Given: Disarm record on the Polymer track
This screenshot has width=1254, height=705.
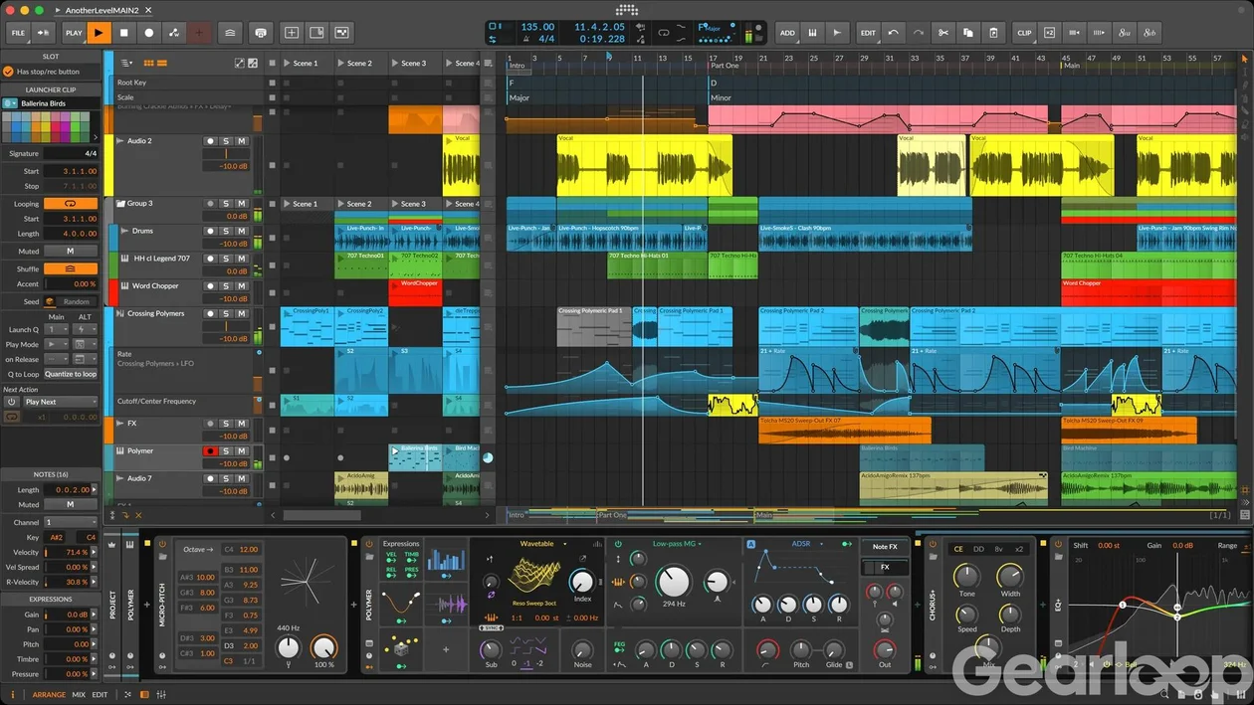Looking at the screenshot, I should (x=210, y=450).
